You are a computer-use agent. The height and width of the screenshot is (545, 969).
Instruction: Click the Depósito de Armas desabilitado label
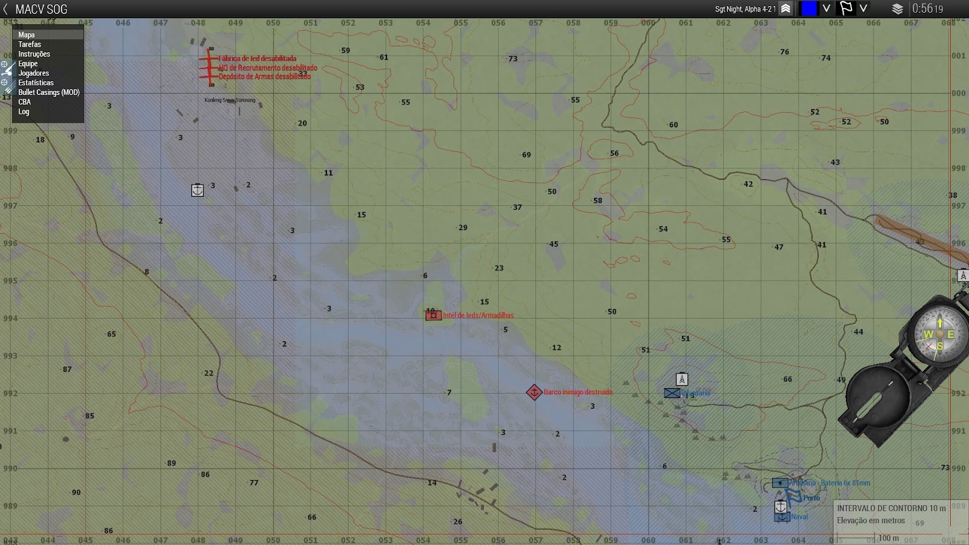(265, 77)
